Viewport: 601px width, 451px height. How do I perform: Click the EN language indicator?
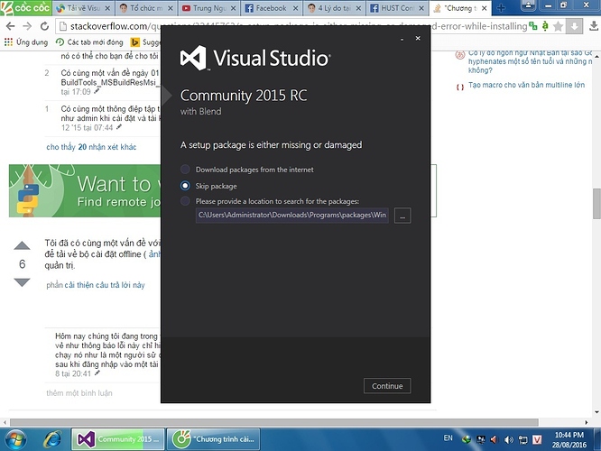point(448,438)
